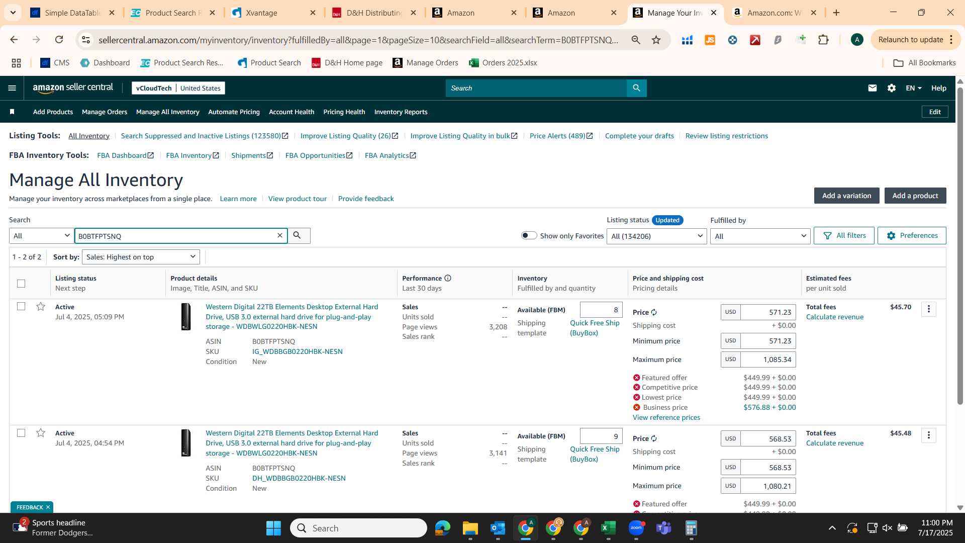Toggle Show only Favorites switch

[529, 235]
